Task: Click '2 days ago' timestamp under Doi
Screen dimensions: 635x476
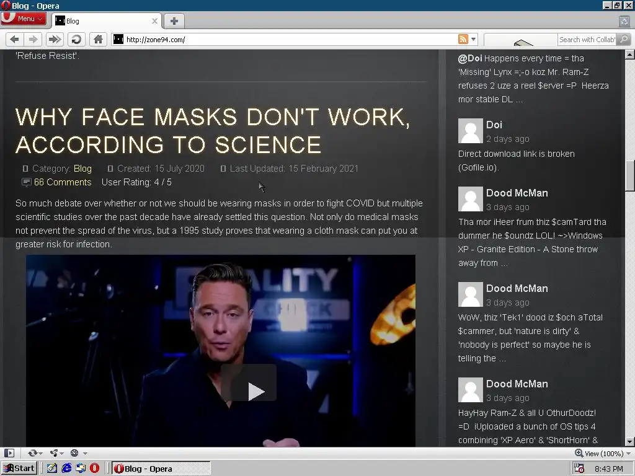Action: (x=507, y=139)
